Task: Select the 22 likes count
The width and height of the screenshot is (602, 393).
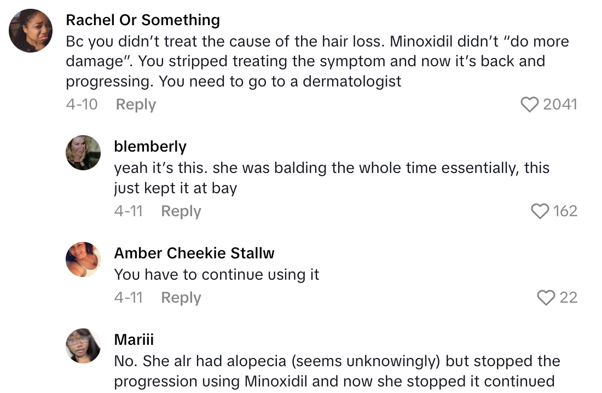Action: (x=569, y=298)
